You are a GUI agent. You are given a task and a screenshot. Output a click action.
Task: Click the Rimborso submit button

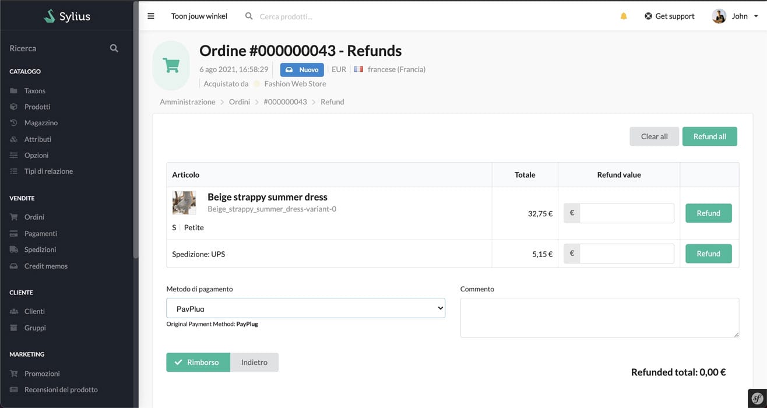pos(198,362)
